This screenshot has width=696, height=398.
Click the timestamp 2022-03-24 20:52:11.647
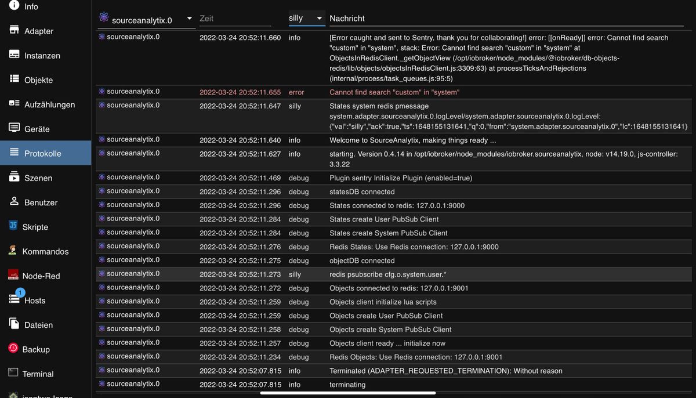point(240,106)
